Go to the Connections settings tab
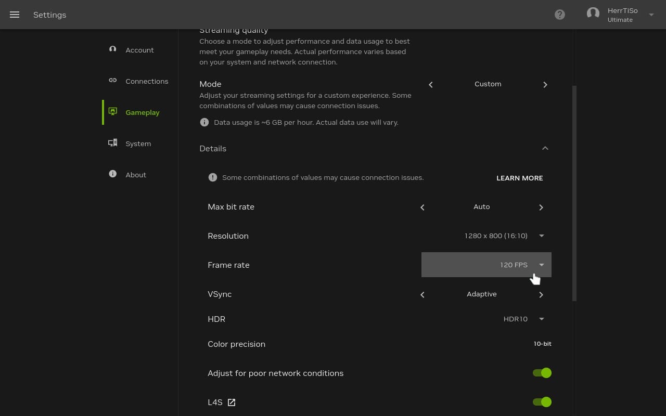The height and width of the screenshot is (416, 666). pos(146,81)
